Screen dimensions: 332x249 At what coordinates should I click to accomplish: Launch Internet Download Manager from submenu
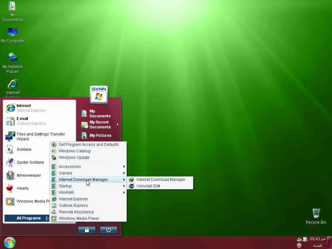tap(160, 180)
